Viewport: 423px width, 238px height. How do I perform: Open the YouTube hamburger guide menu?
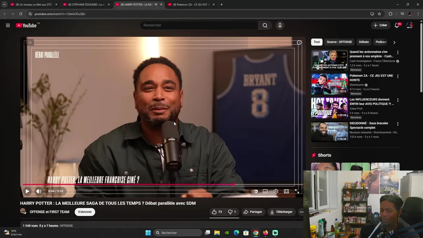8,25
